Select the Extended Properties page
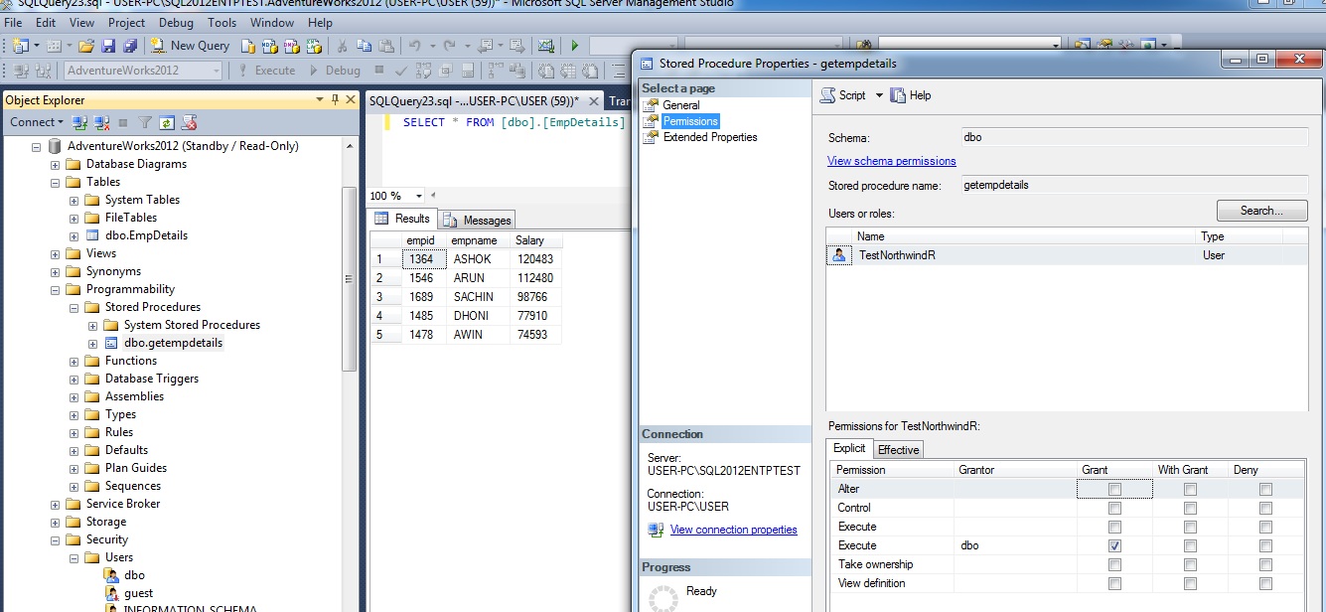The image size is (1326, 612). coord(710,137)
